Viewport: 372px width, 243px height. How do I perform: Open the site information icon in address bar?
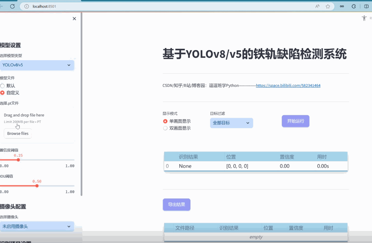coord(26,6)
